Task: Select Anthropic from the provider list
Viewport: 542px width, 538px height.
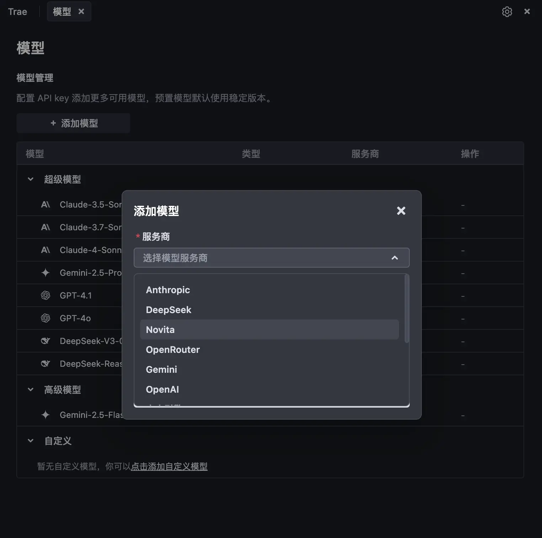Action: [168, 290]
